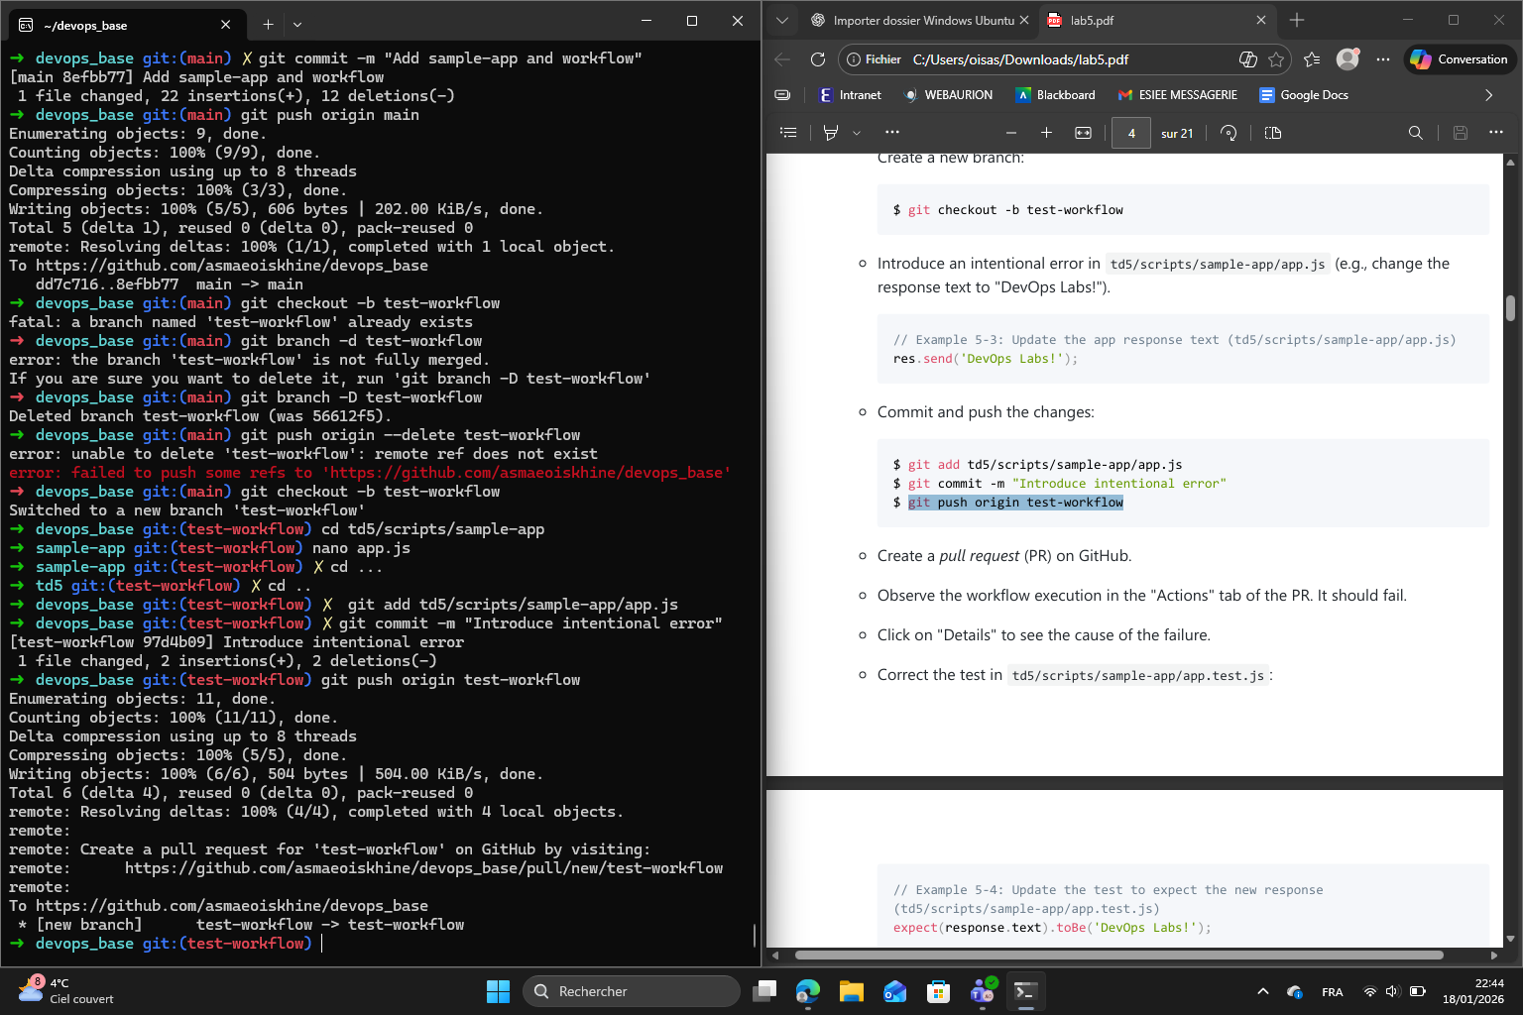Fit the PDF page to window width

[1083, 132]
